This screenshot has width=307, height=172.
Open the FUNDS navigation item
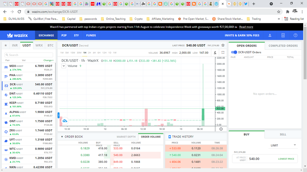tap(91, 35)
